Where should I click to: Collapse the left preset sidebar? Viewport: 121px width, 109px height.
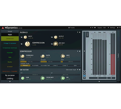pos(10,81)
